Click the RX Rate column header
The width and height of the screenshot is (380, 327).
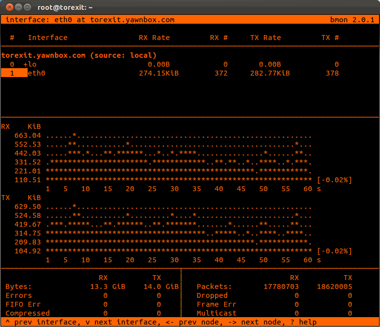(154, 38)
